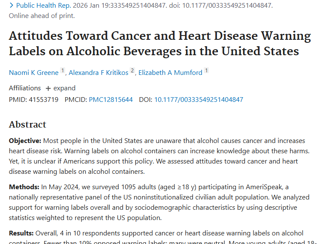Screen dimensions: 326x244
Task: Click the bold Methods label
Action: coord(24,187)
